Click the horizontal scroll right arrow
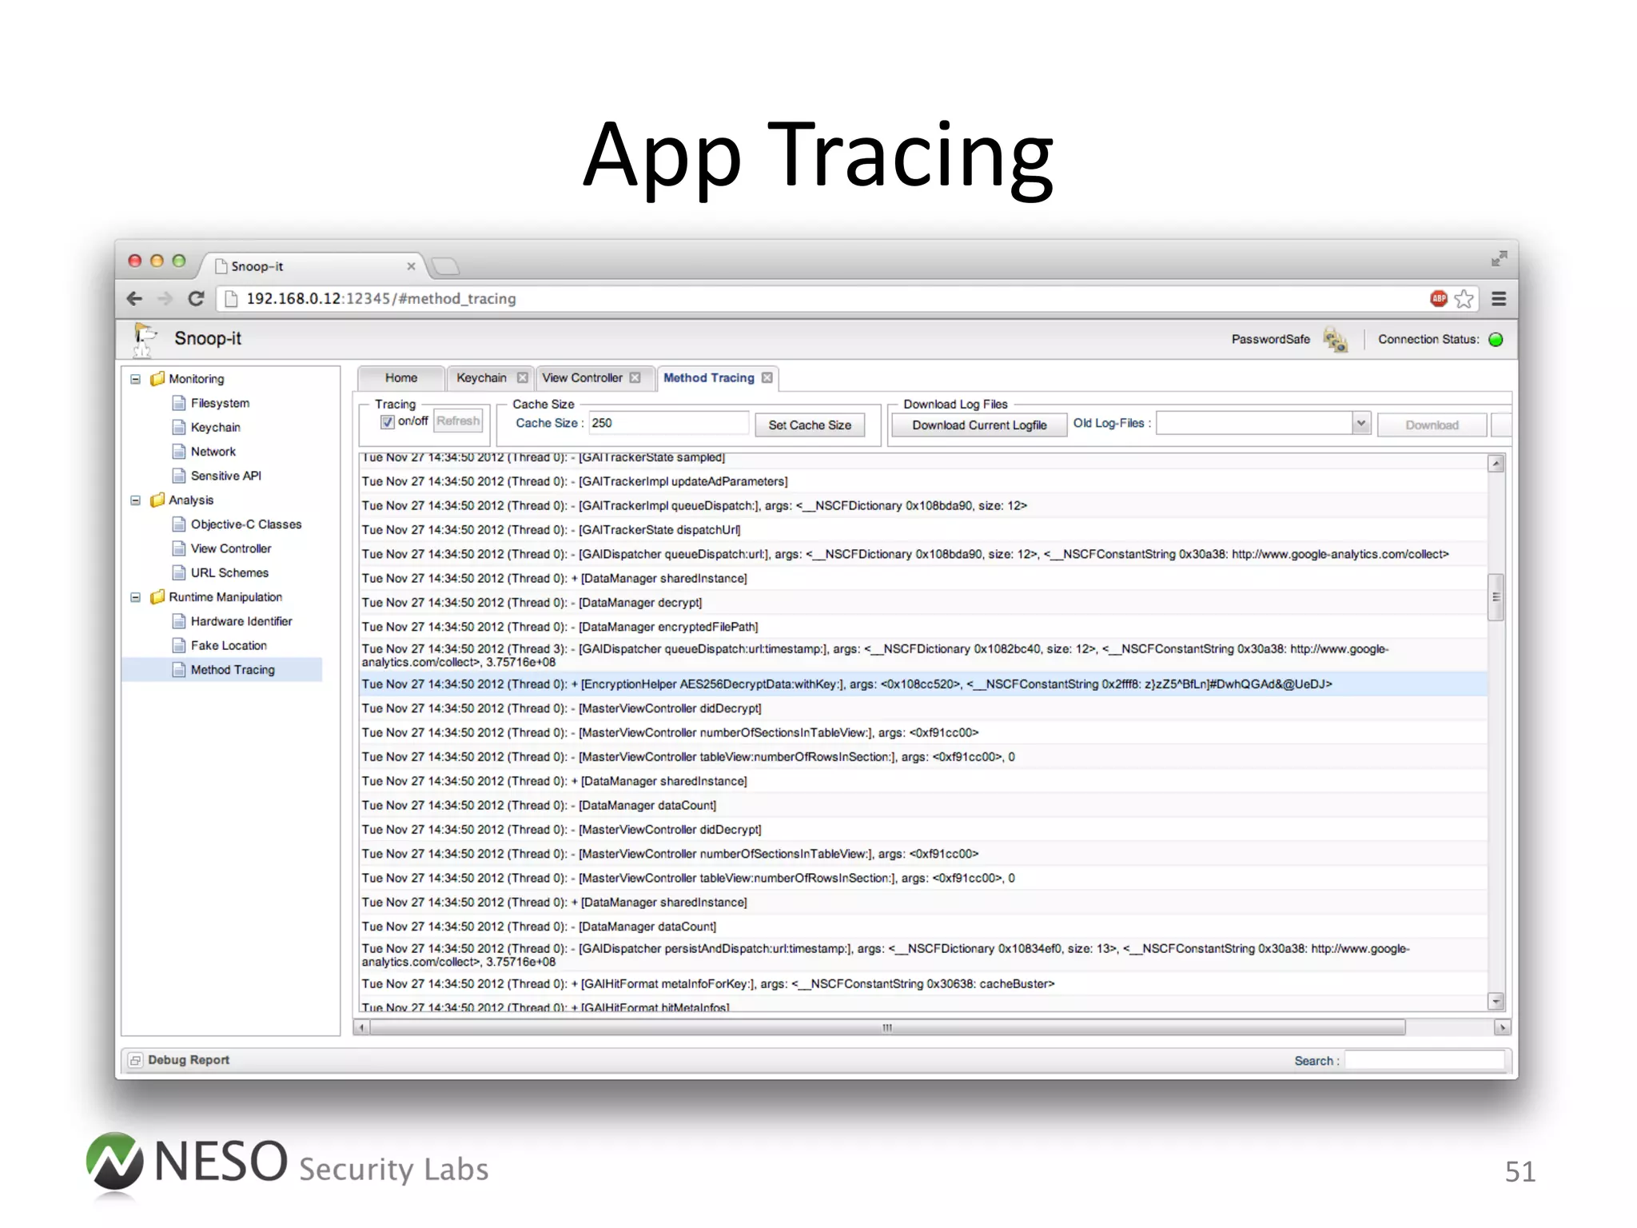The image size is (1637, 1228). coord(1501,1027)
